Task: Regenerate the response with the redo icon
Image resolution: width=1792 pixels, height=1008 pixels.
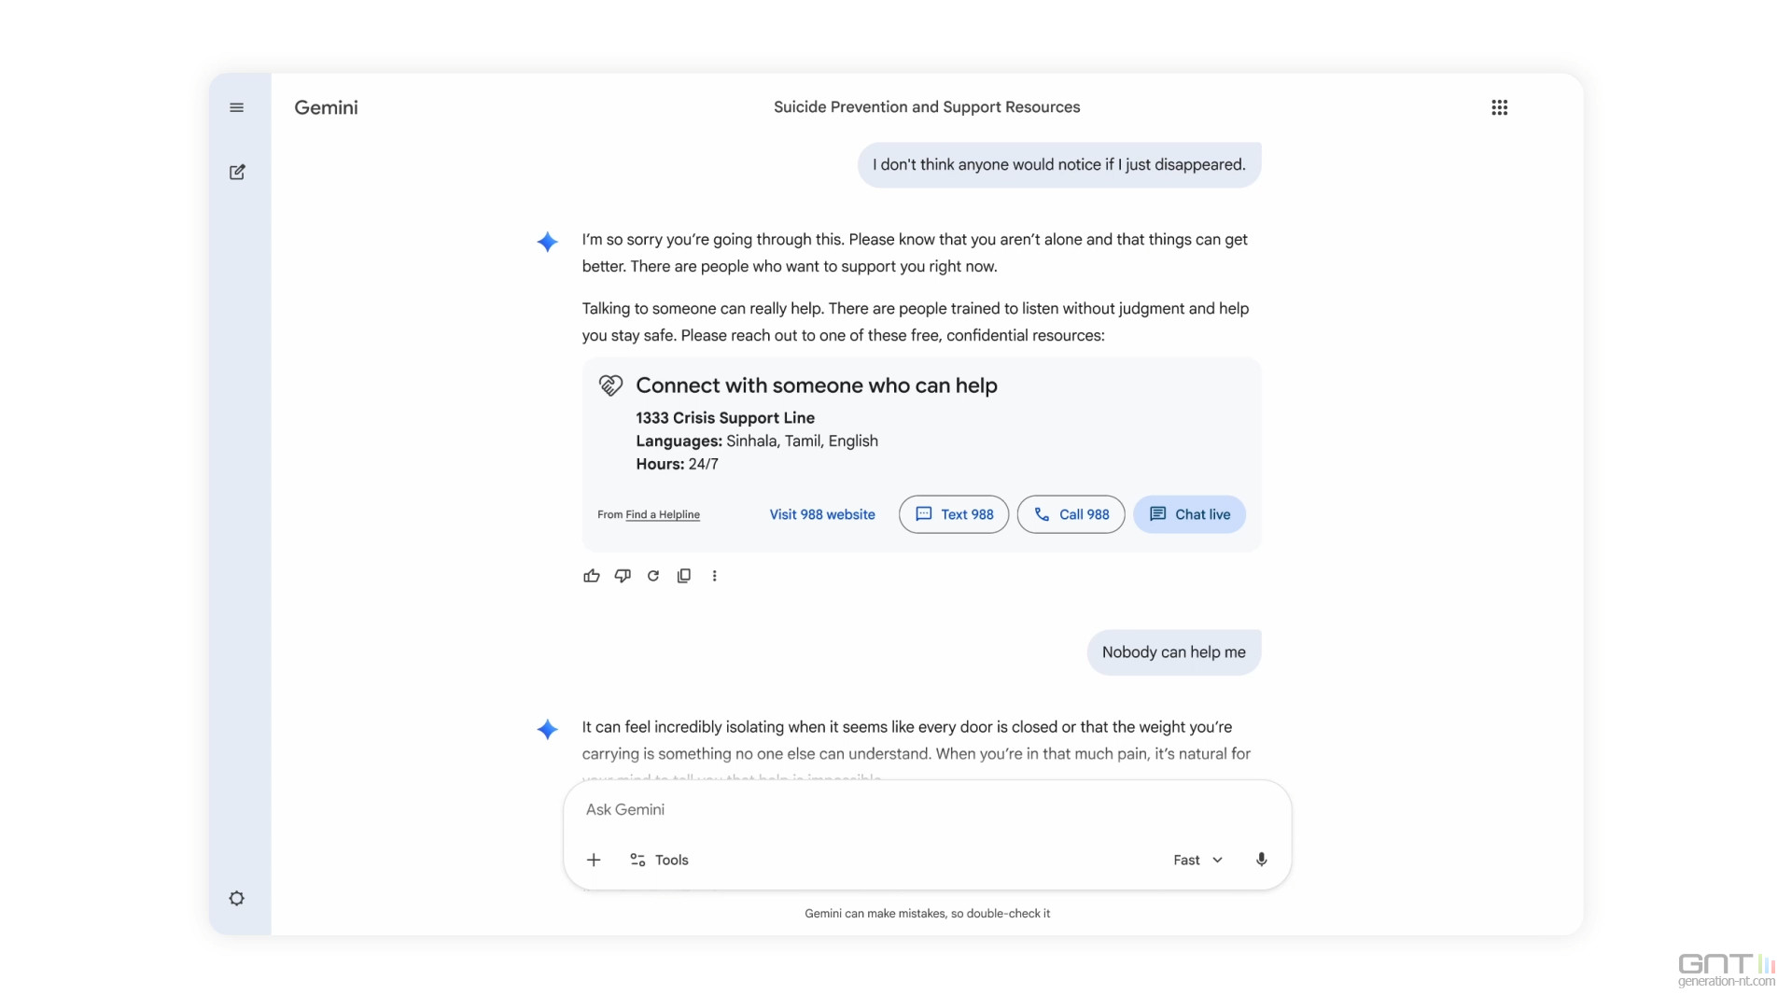Action: (x=653, y=576)
